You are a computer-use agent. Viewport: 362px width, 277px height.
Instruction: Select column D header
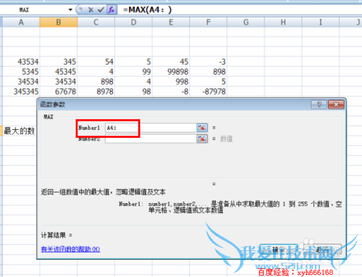click(133, 22)
